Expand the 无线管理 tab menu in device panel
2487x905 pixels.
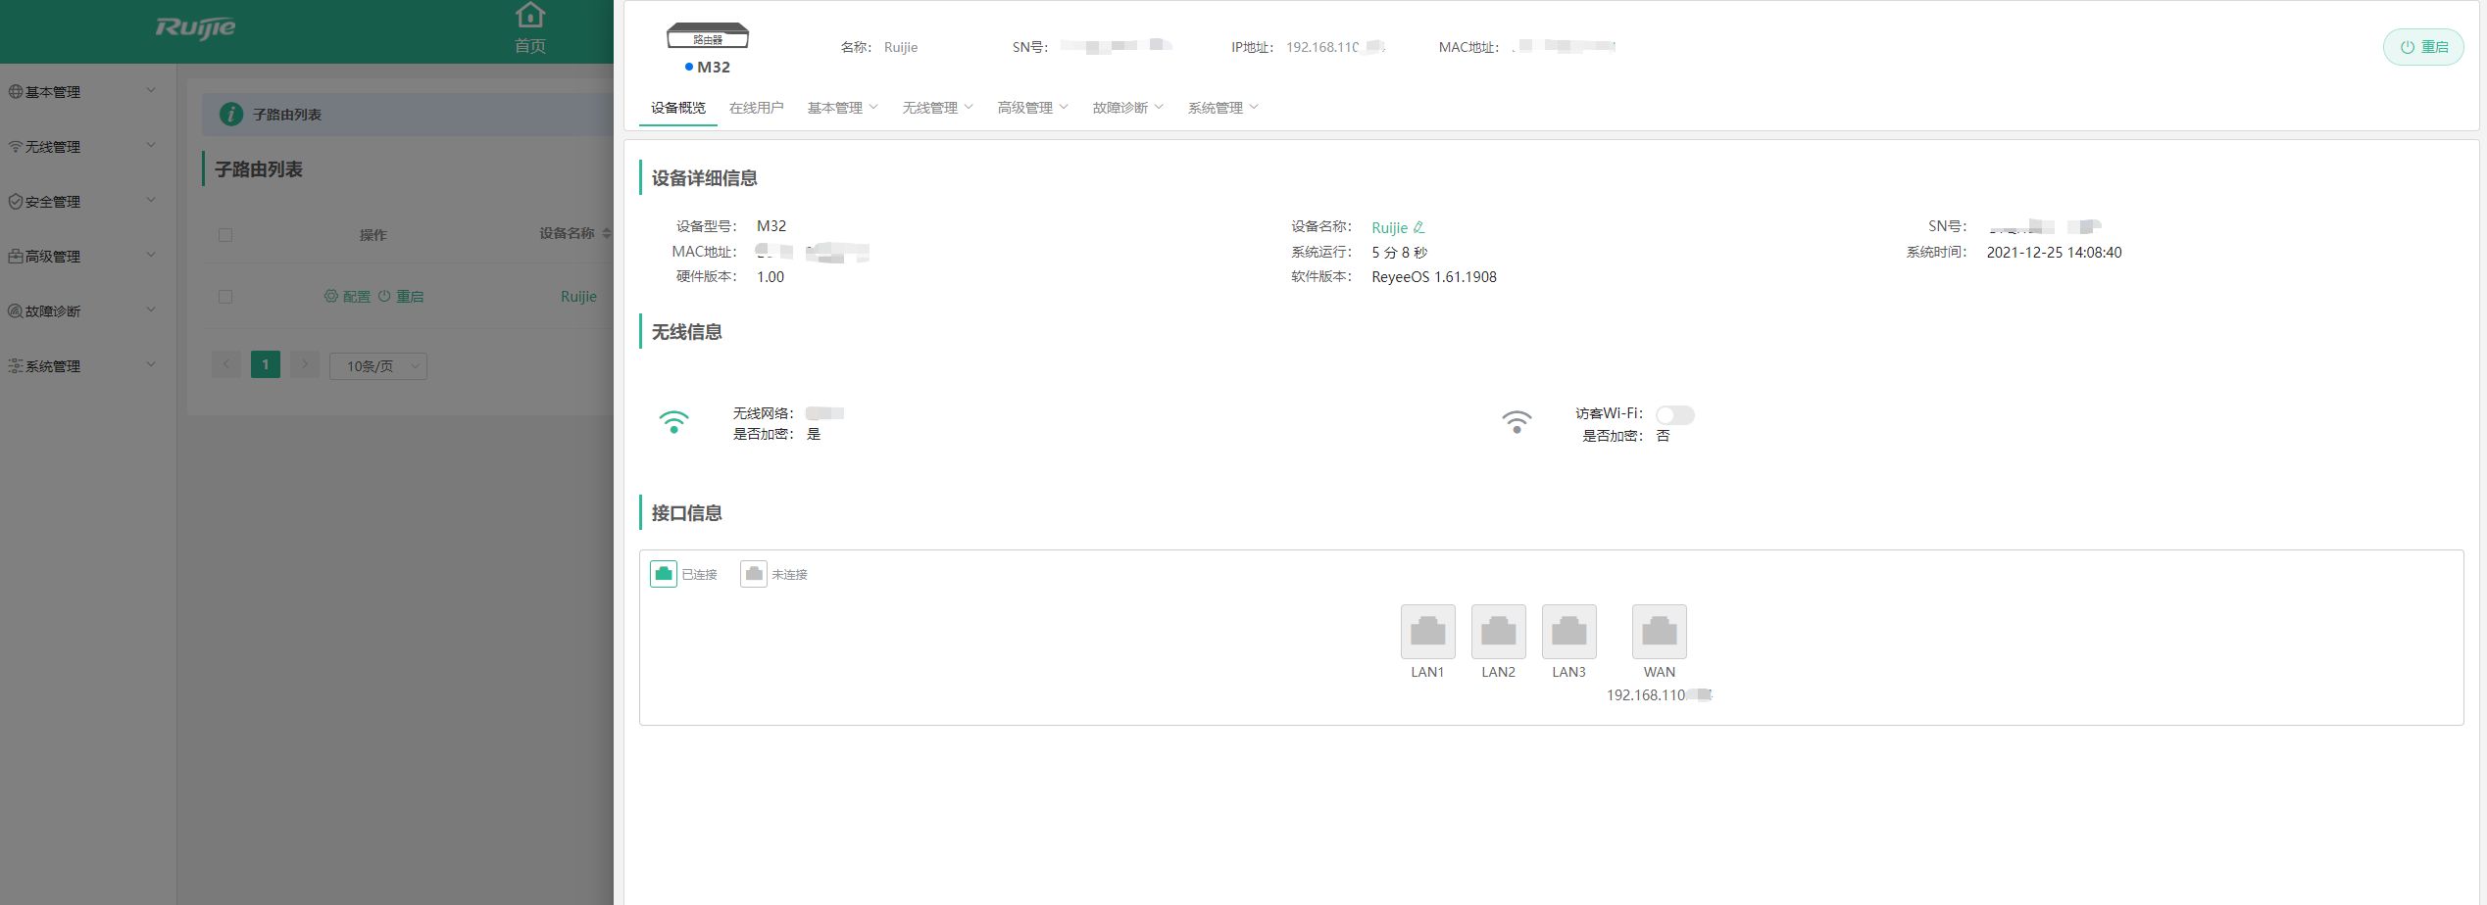(938, 108)
